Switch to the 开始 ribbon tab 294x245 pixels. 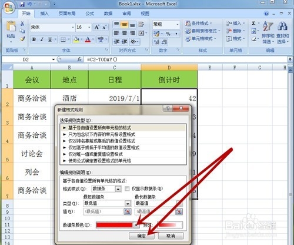[x=26, y=14]
